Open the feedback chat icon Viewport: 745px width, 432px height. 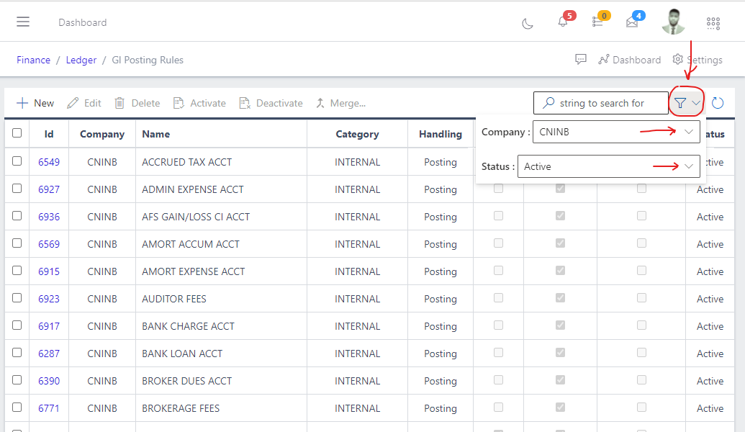point(581,59)
